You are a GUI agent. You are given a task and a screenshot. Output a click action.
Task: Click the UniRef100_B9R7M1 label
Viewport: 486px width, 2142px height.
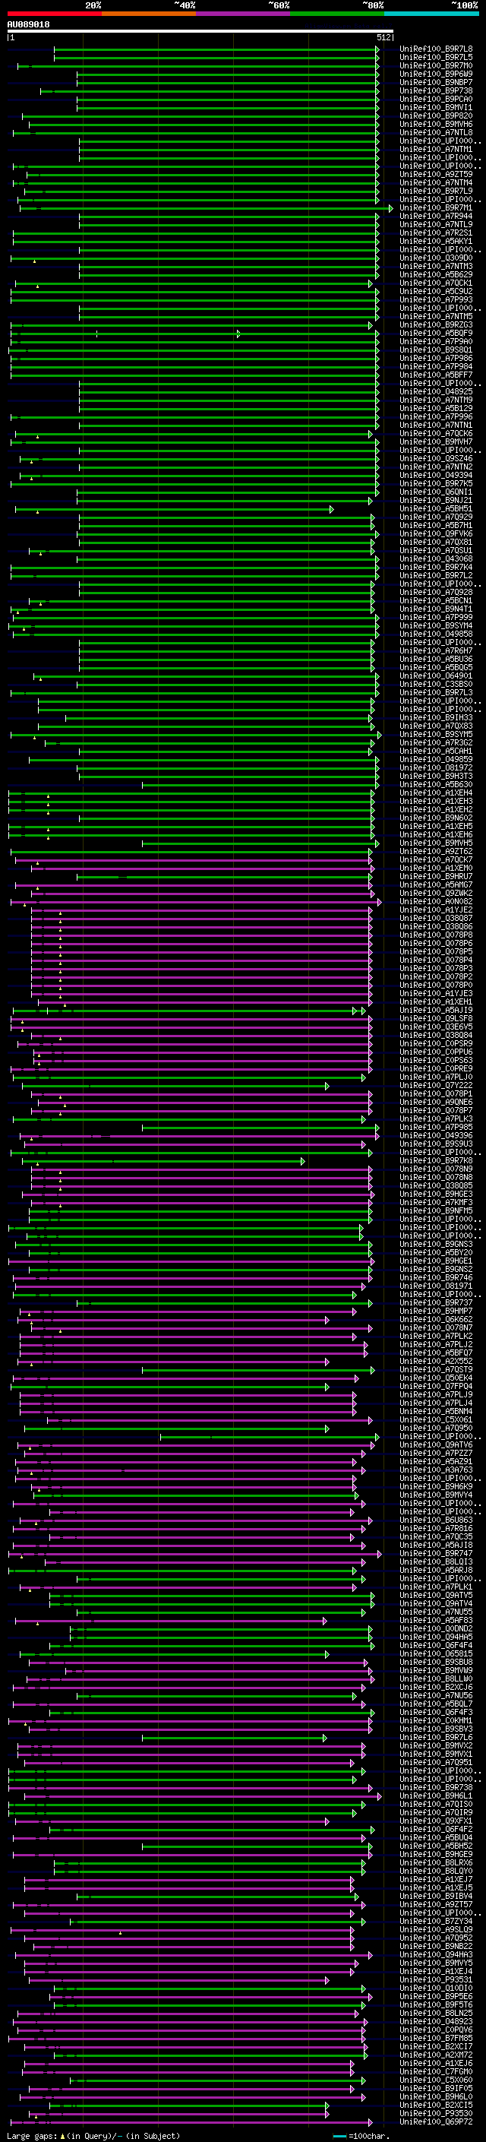coord(436,208)
